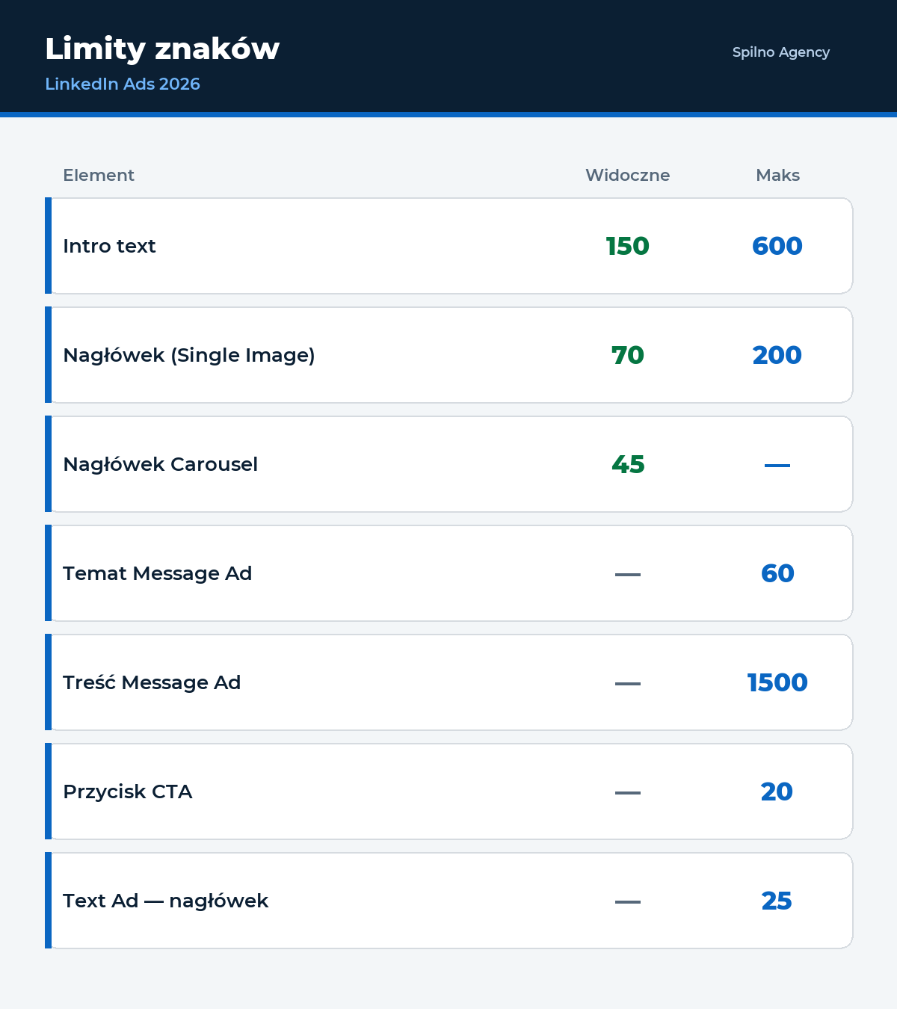Click visible value 45 for Carousel headline

[628, 464]
